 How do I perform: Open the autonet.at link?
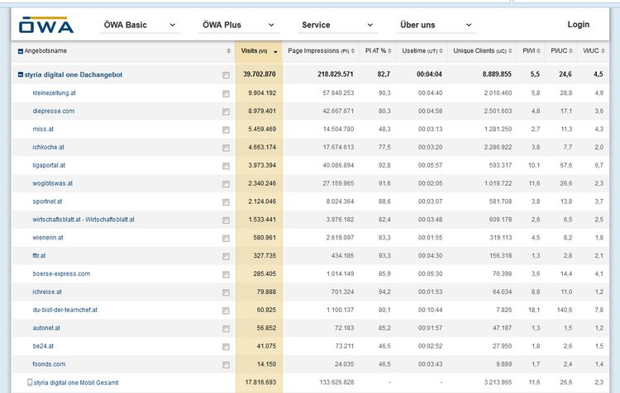pos(46,328)
